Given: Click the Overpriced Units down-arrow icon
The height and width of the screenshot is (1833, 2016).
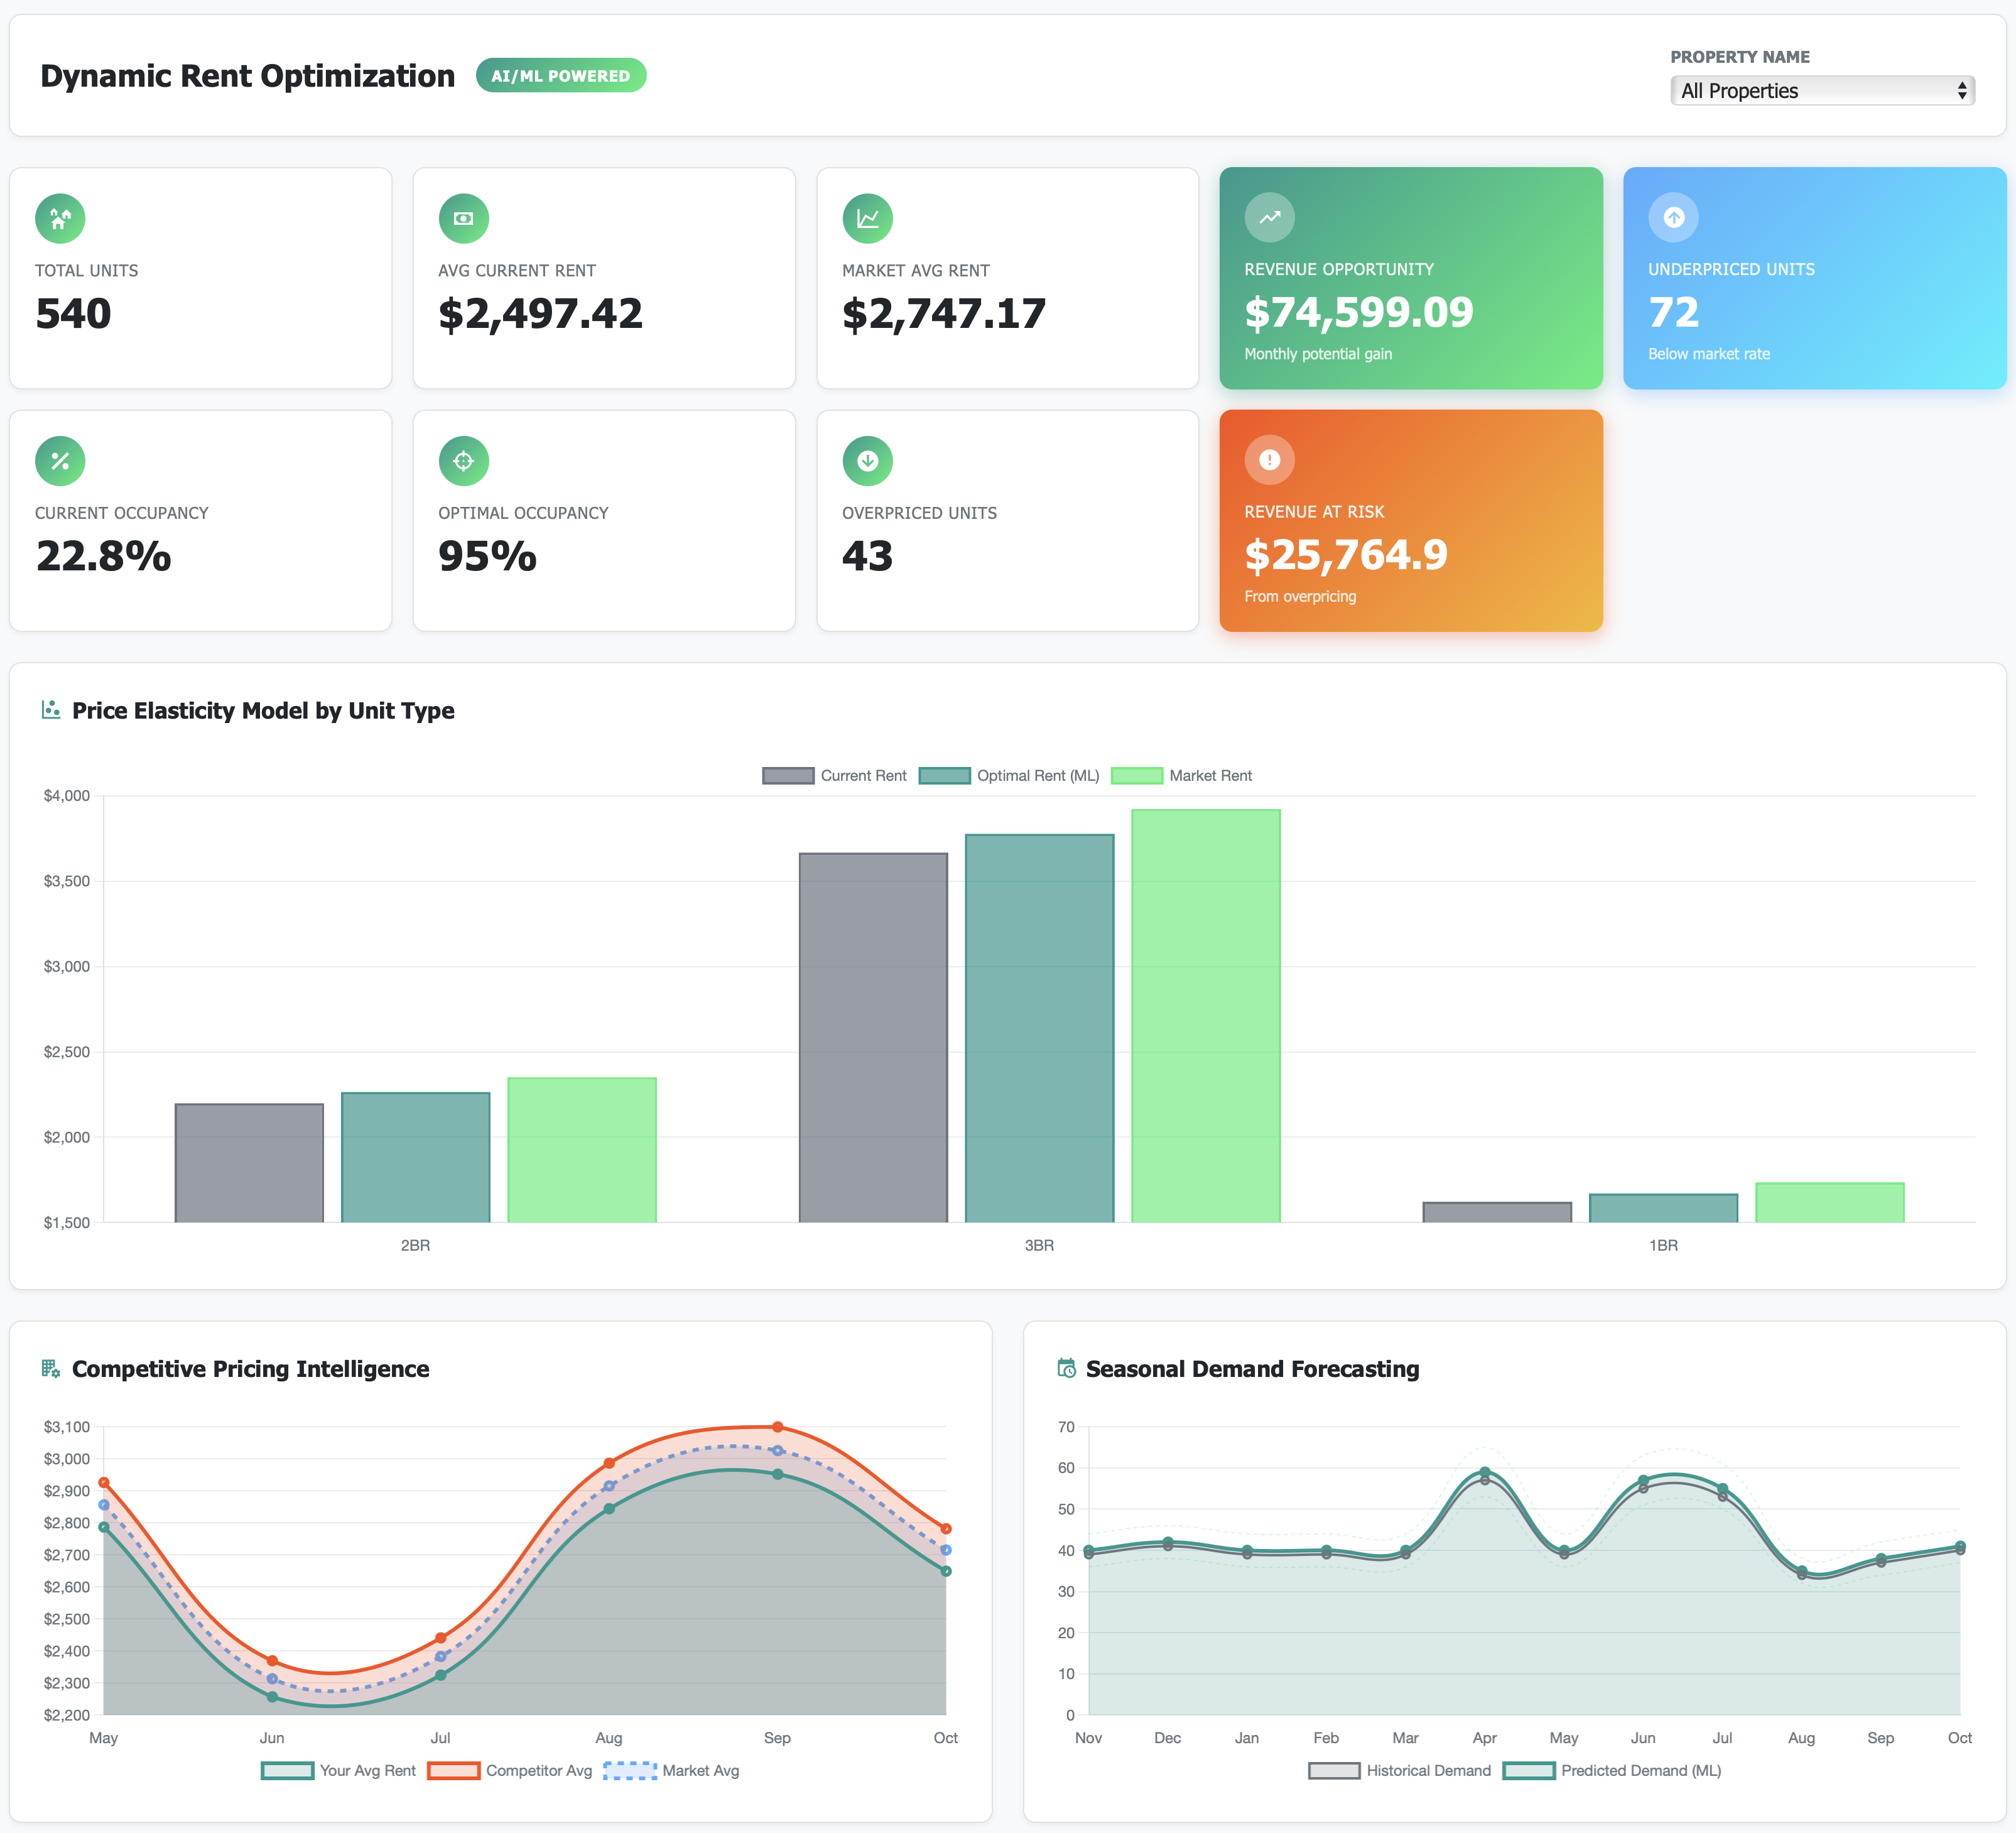Looking at the screenshot, I should 867,461.
